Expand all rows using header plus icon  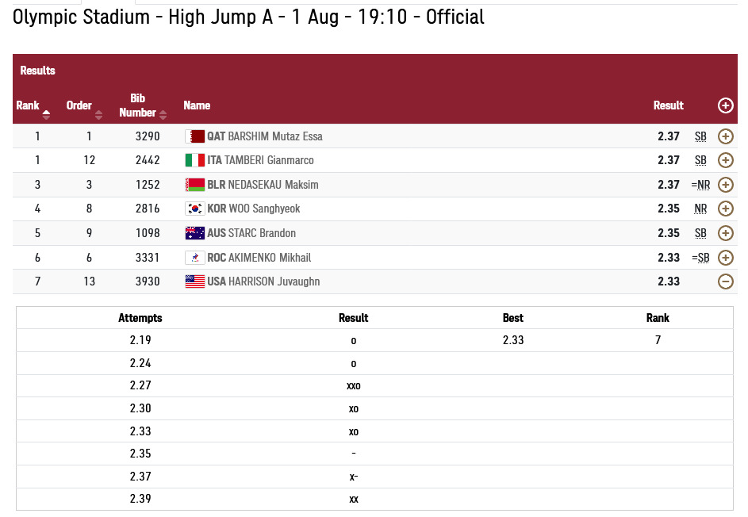[x=725, y=105]
